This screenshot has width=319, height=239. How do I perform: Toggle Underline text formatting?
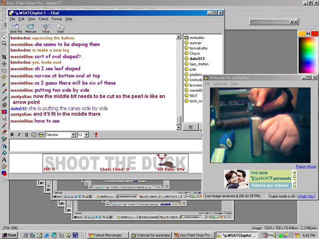tap(26, 134)
